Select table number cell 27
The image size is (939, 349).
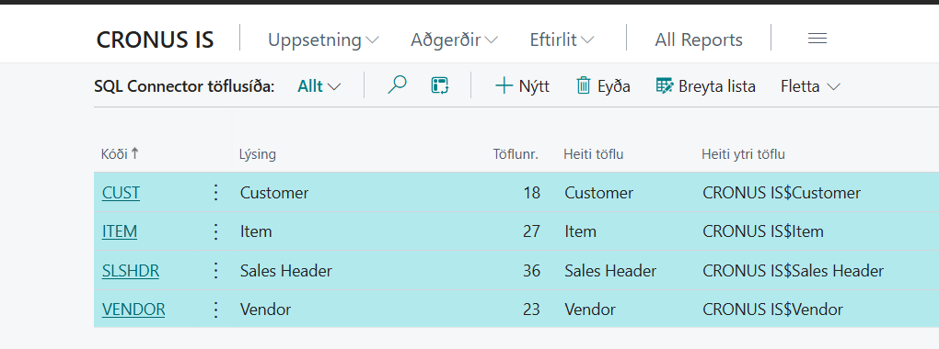(x=531, y=231)
